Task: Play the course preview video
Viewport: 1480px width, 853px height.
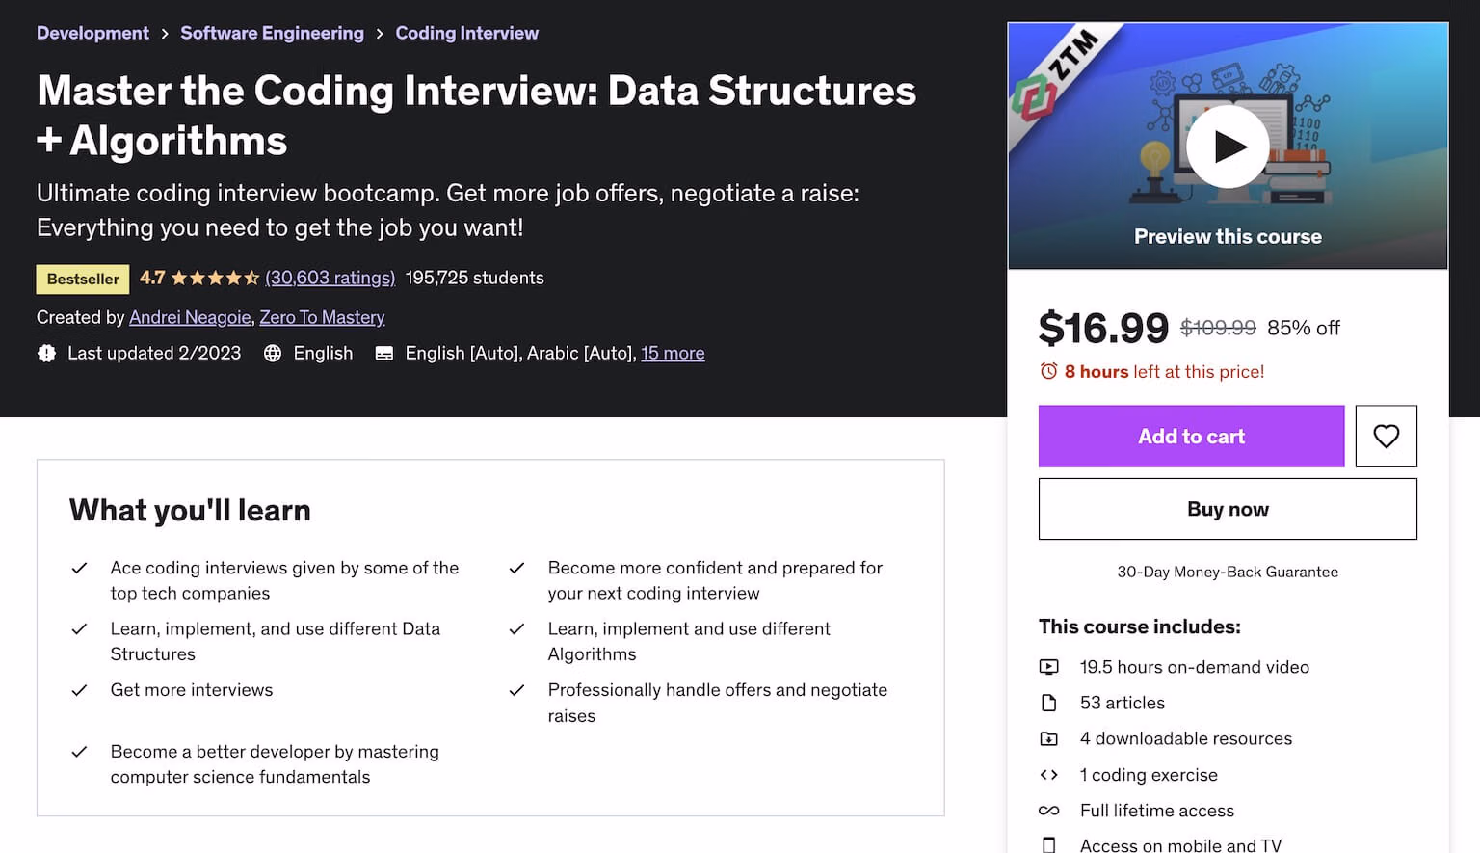Action: [x=1228, y=147]
